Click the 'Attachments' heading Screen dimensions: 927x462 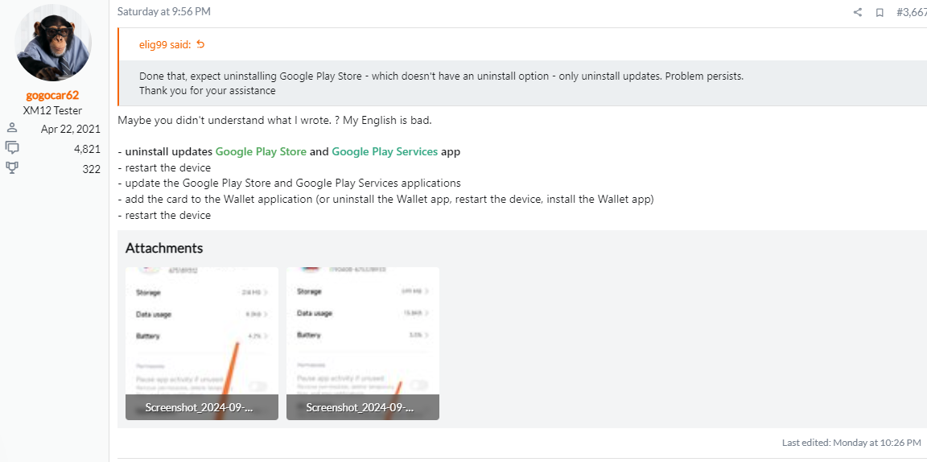(164, 248)
